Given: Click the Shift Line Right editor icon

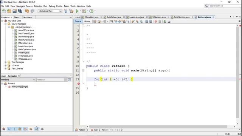Looking at the screenshot, I should (x=150, y=22).
